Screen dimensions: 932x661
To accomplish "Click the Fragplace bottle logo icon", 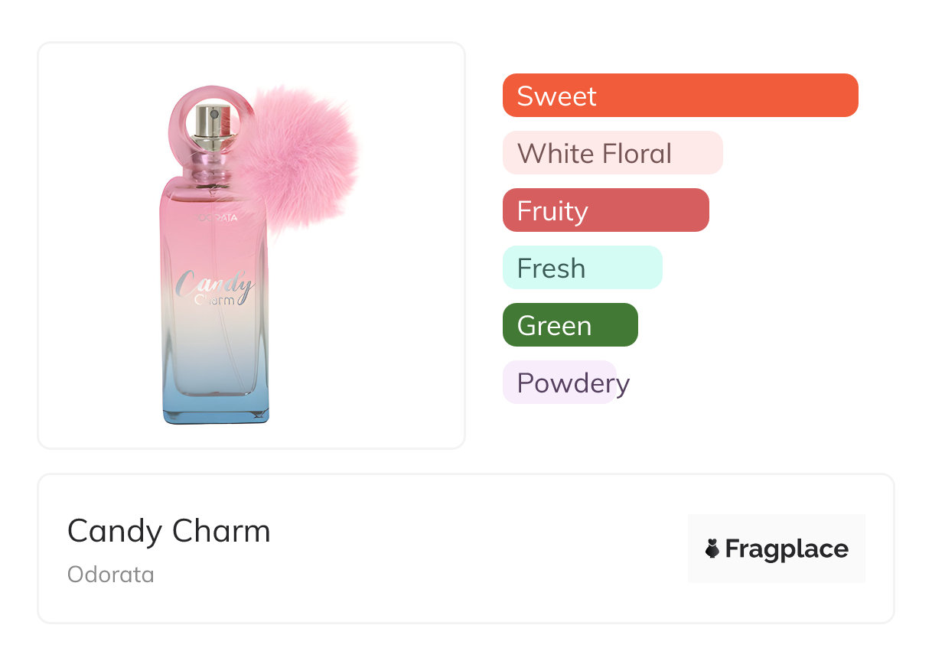I will click(x=712, y=549).
